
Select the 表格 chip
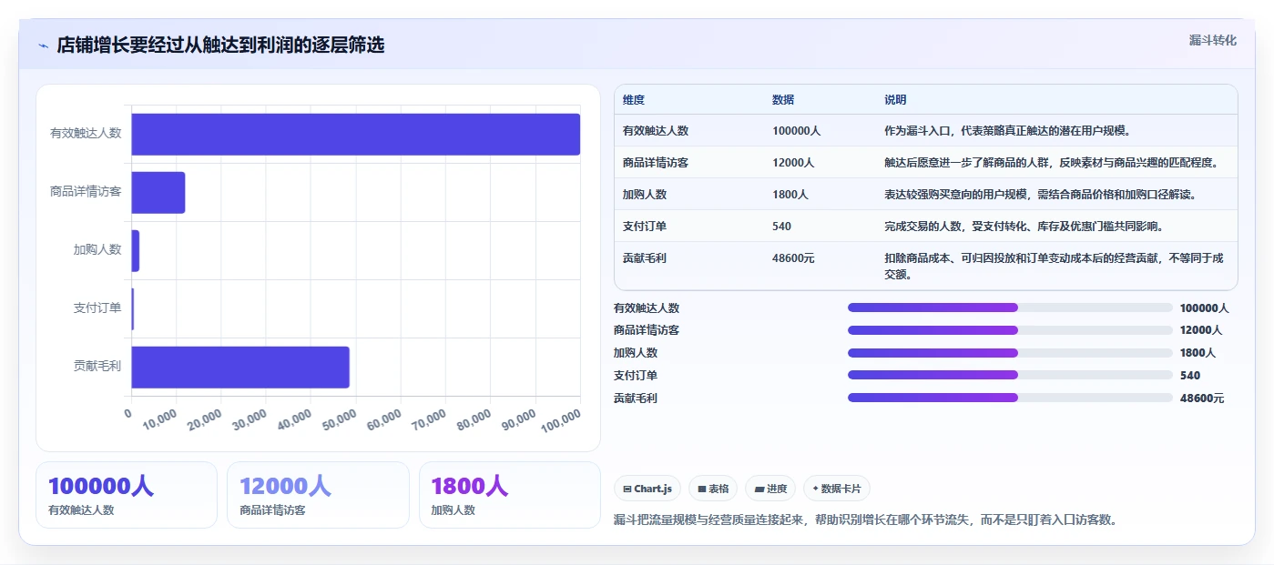[713, 489]
